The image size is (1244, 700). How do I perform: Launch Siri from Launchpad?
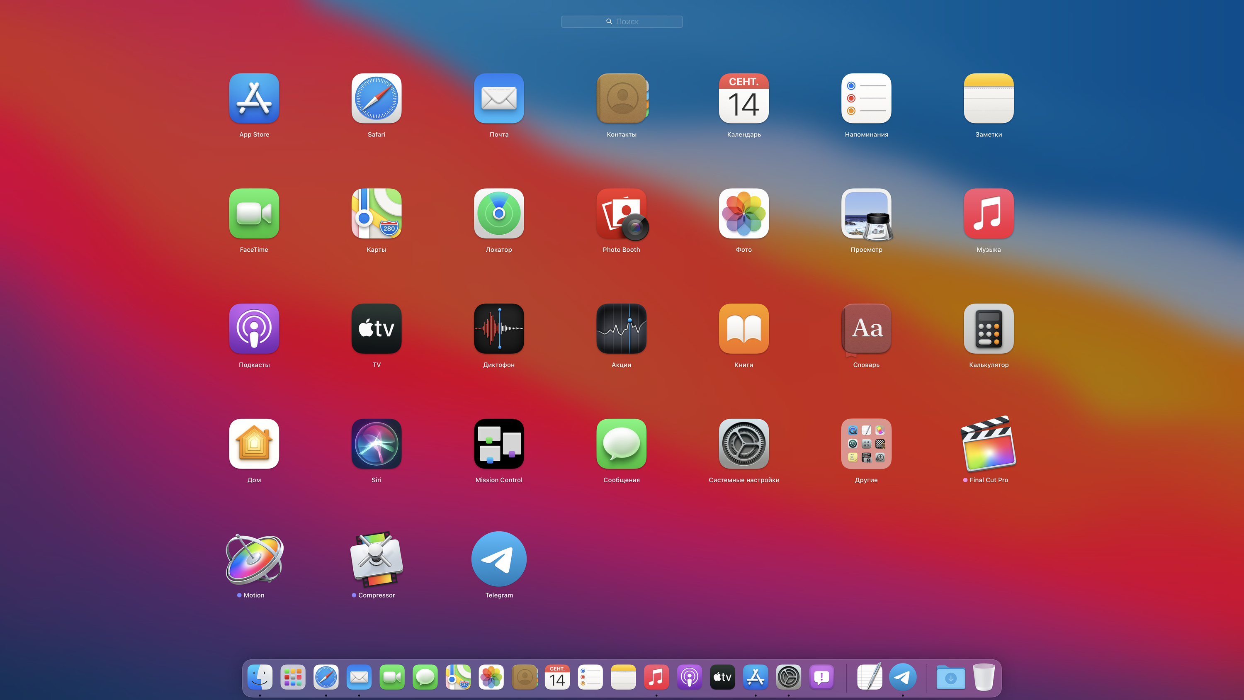coord(376,443)
